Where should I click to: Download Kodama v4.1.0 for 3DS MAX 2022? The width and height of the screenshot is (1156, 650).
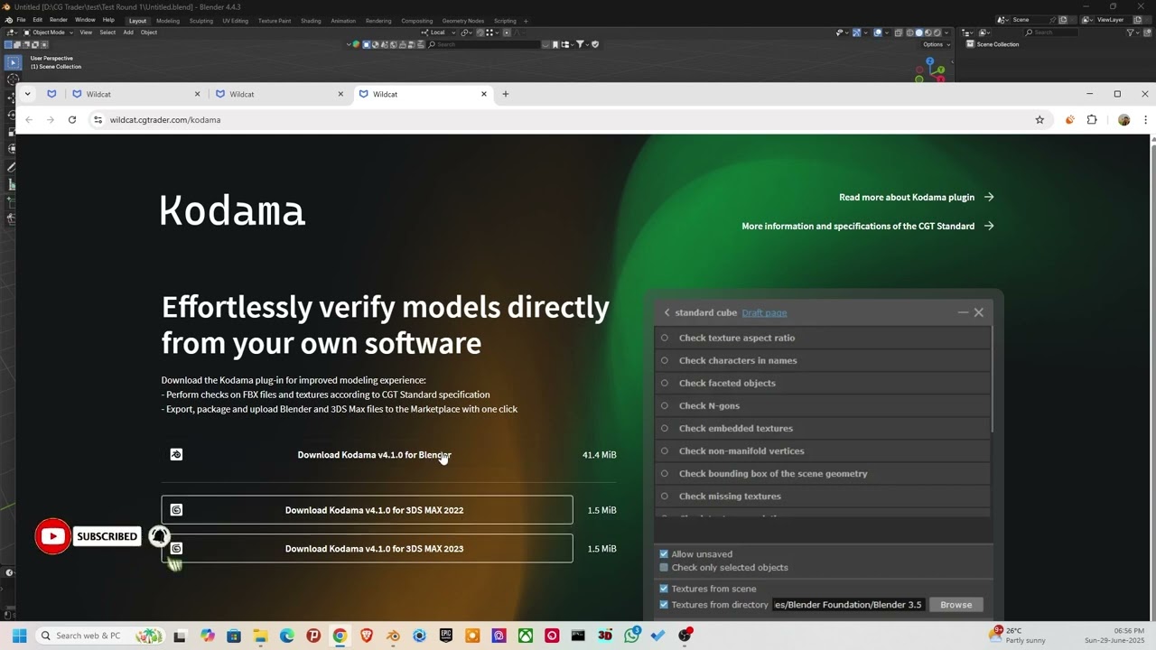(x=367, y=510)
